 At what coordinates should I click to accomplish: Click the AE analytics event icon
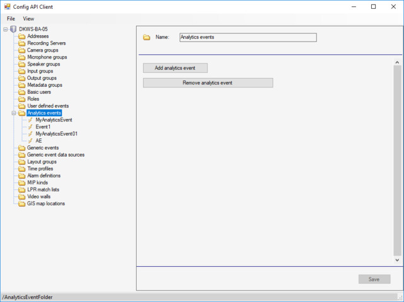tap(30, 141)
